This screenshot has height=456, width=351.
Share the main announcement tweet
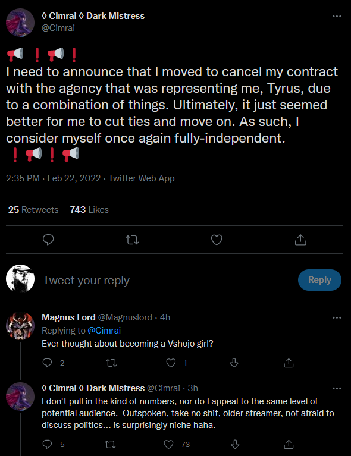[x=300, y=240]
